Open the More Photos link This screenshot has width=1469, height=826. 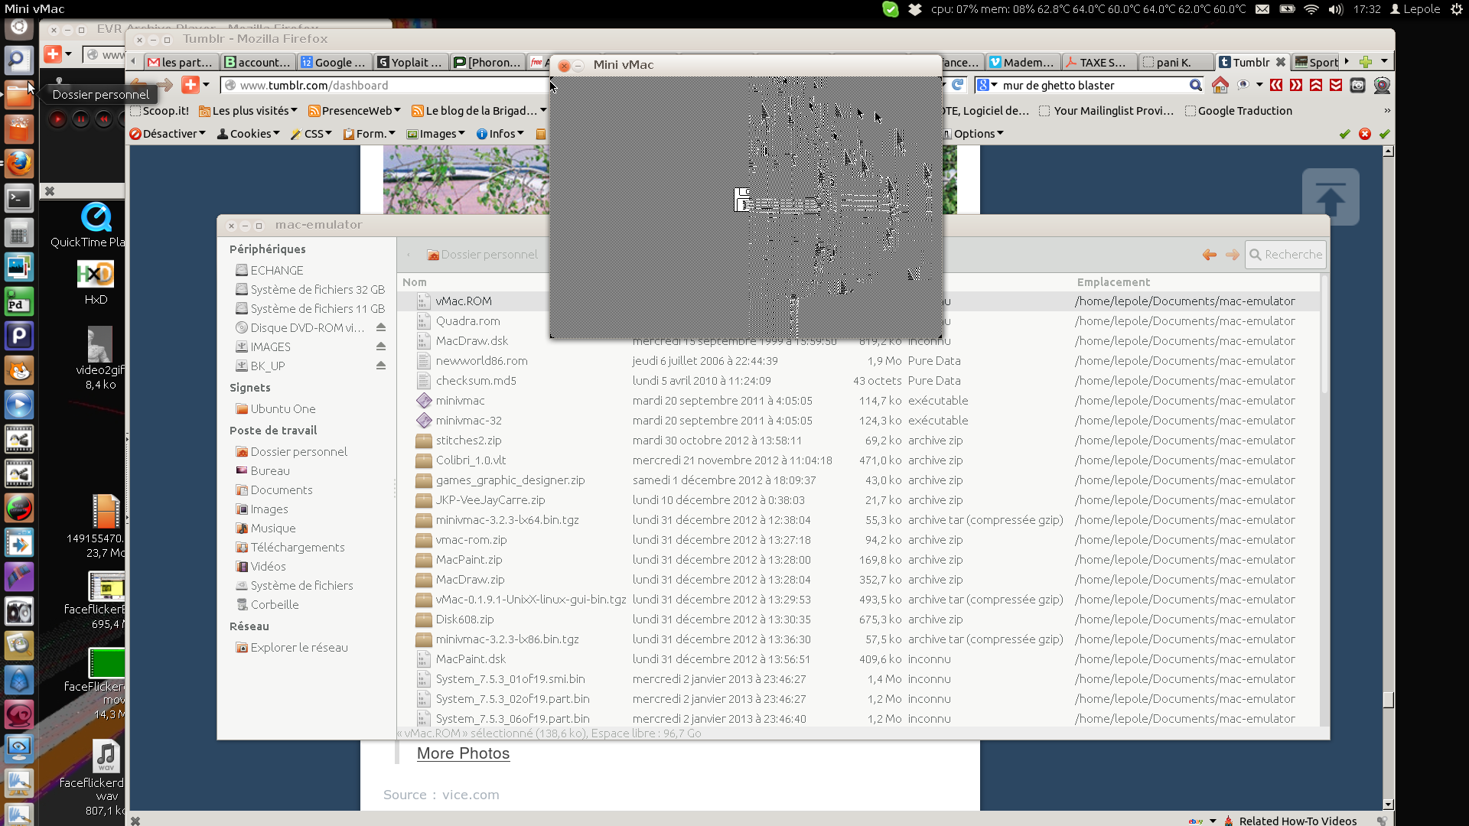click(x=463, y=753)
